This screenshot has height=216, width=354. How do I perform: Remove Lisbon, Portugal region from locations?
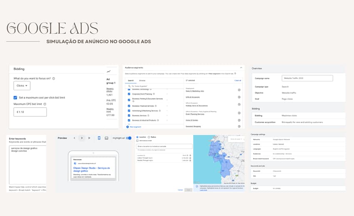click(x=190, y=158)
